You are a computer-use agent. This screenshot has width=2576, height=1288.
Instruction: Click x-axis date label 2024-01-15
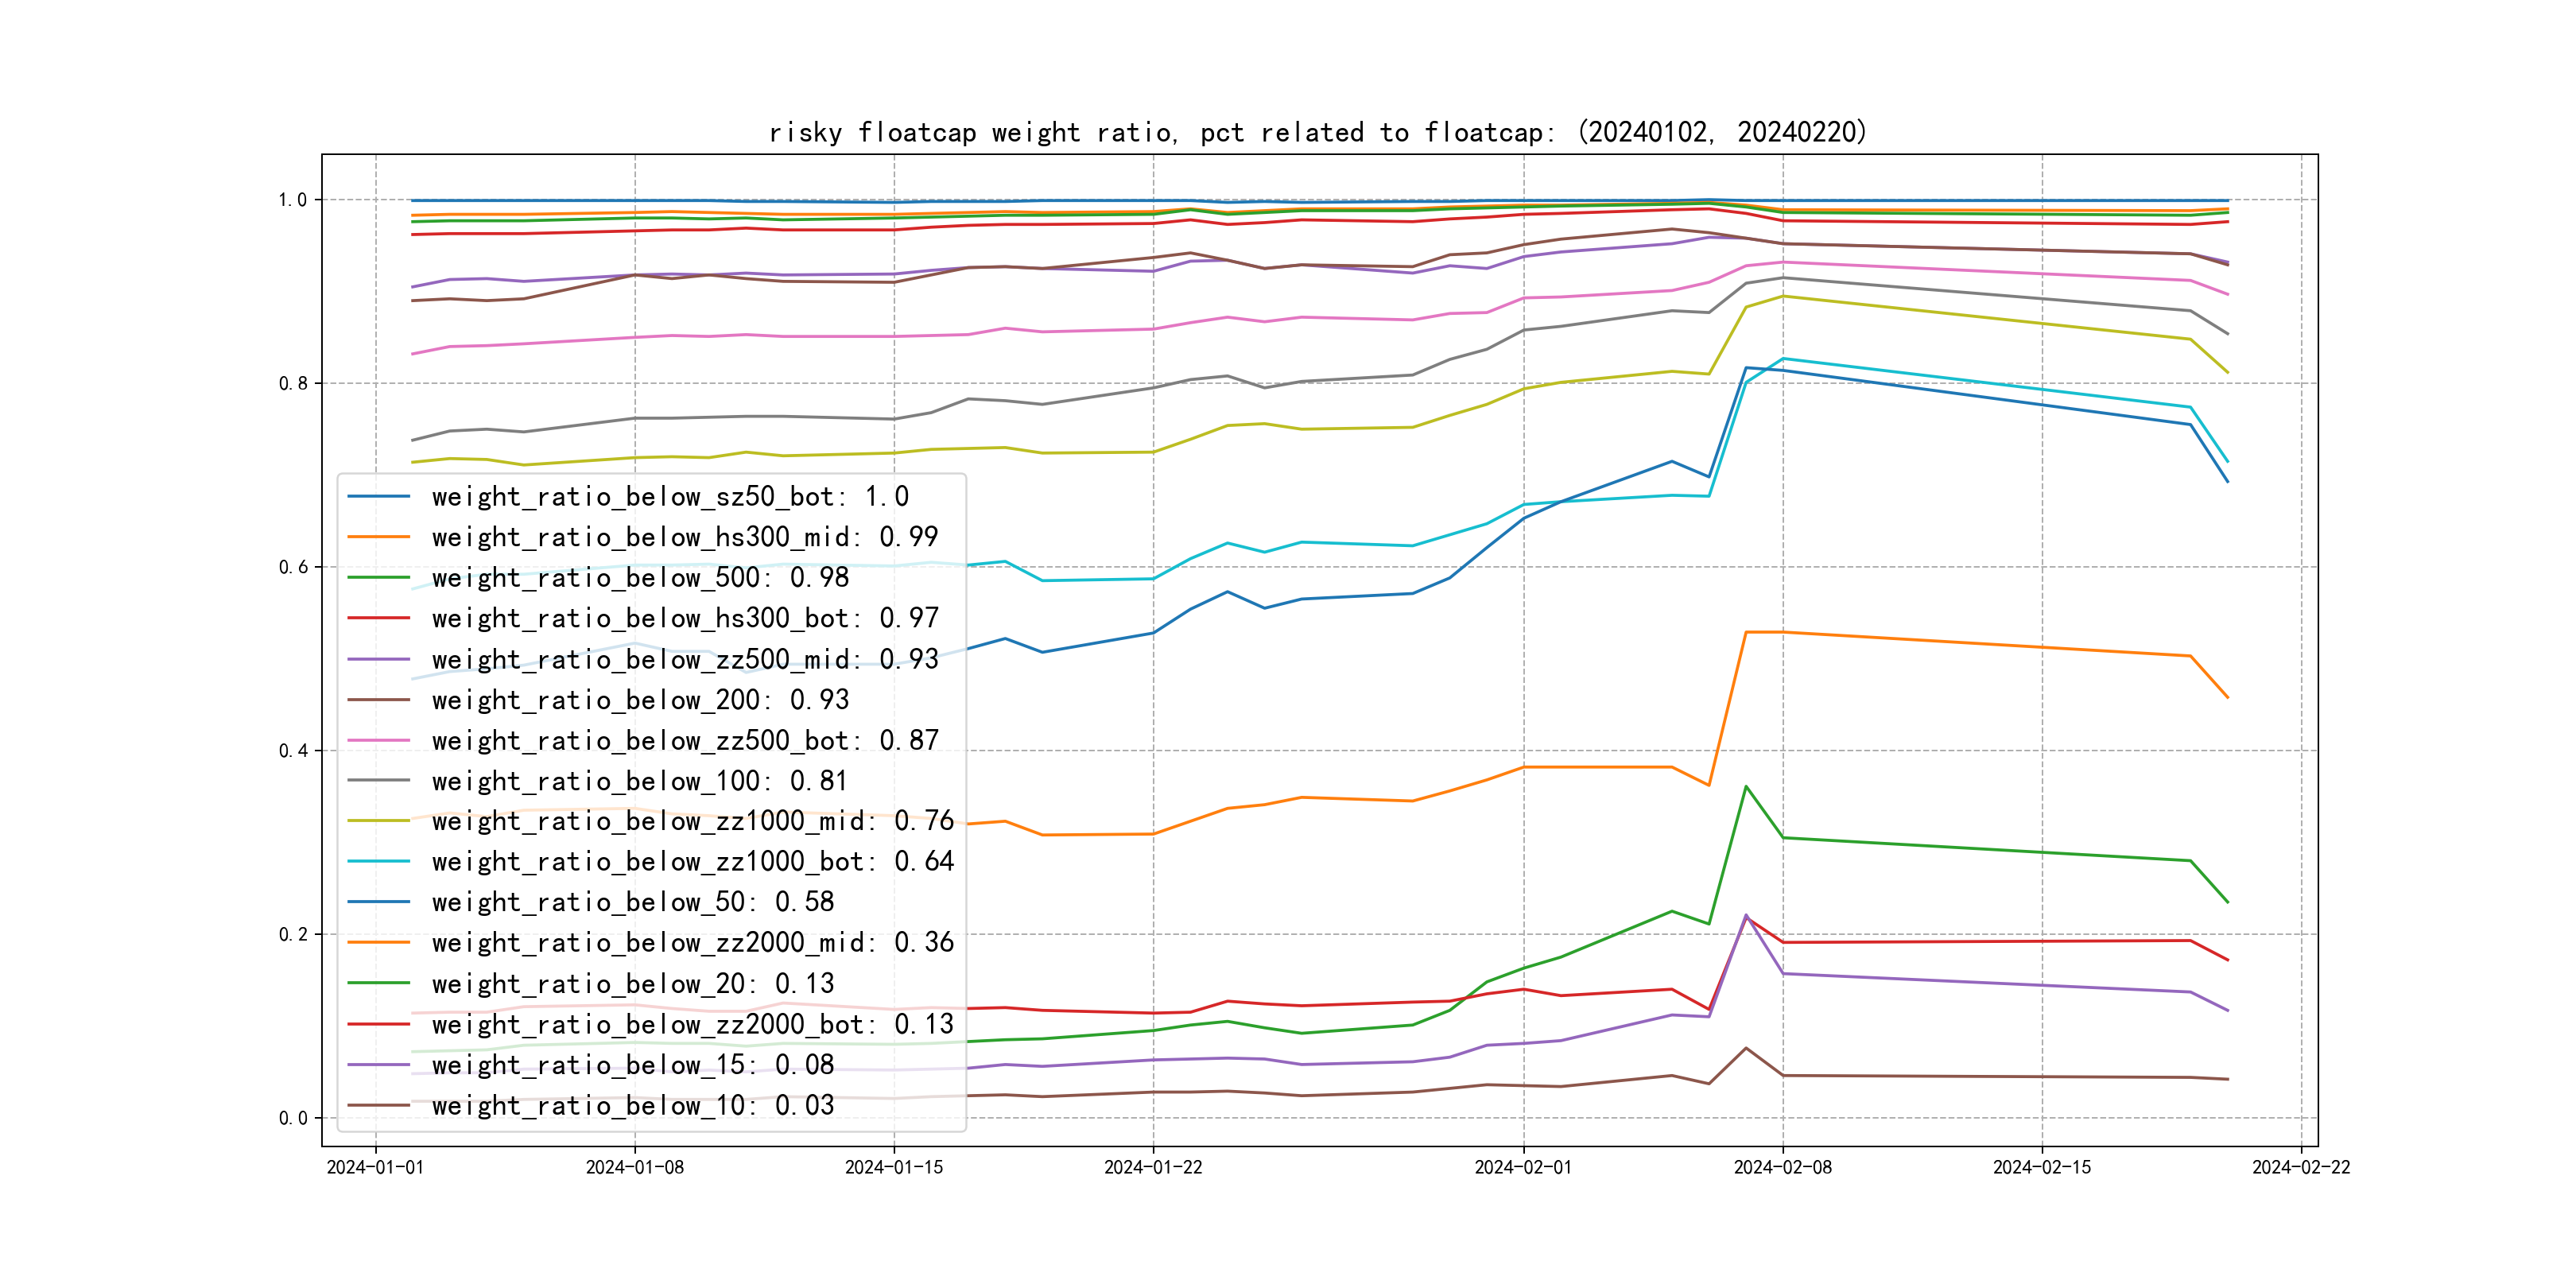tap(893, 1168)
